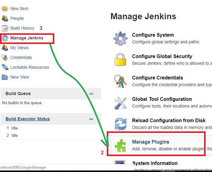Open Lockable Resources in the sidebar
The width and height of the screenshot is (212, 172).
tap(30, 67)
